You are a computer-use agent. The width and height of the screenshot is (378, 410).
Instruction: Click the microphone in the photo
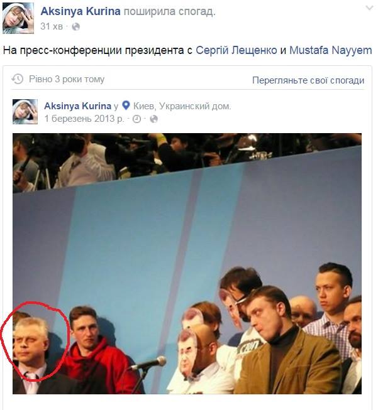click(149, 364)
